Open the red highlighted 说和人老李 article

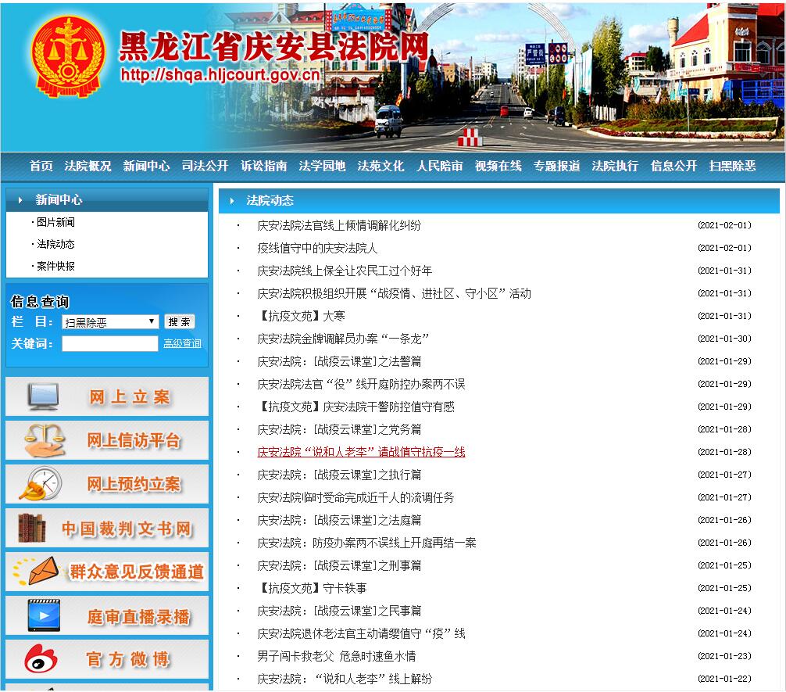point(361,452)
